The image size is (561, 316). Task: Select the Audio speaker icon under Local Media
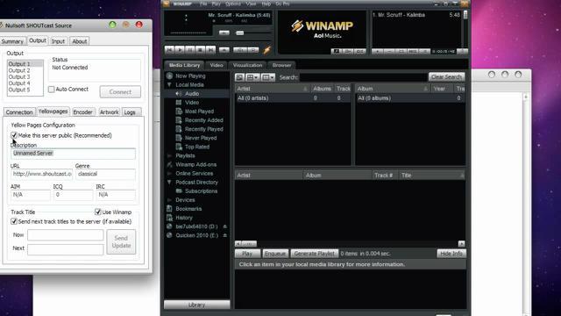[x=179, y=94]
